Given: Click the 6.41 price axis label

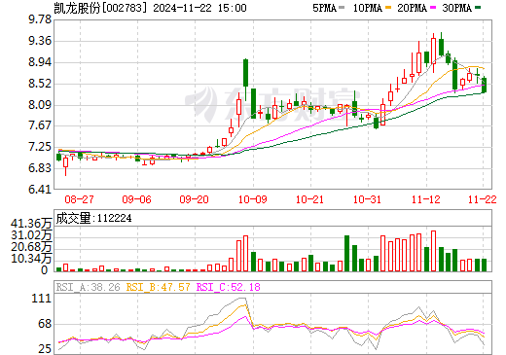Looking at the screenshot, I should 40,190.
